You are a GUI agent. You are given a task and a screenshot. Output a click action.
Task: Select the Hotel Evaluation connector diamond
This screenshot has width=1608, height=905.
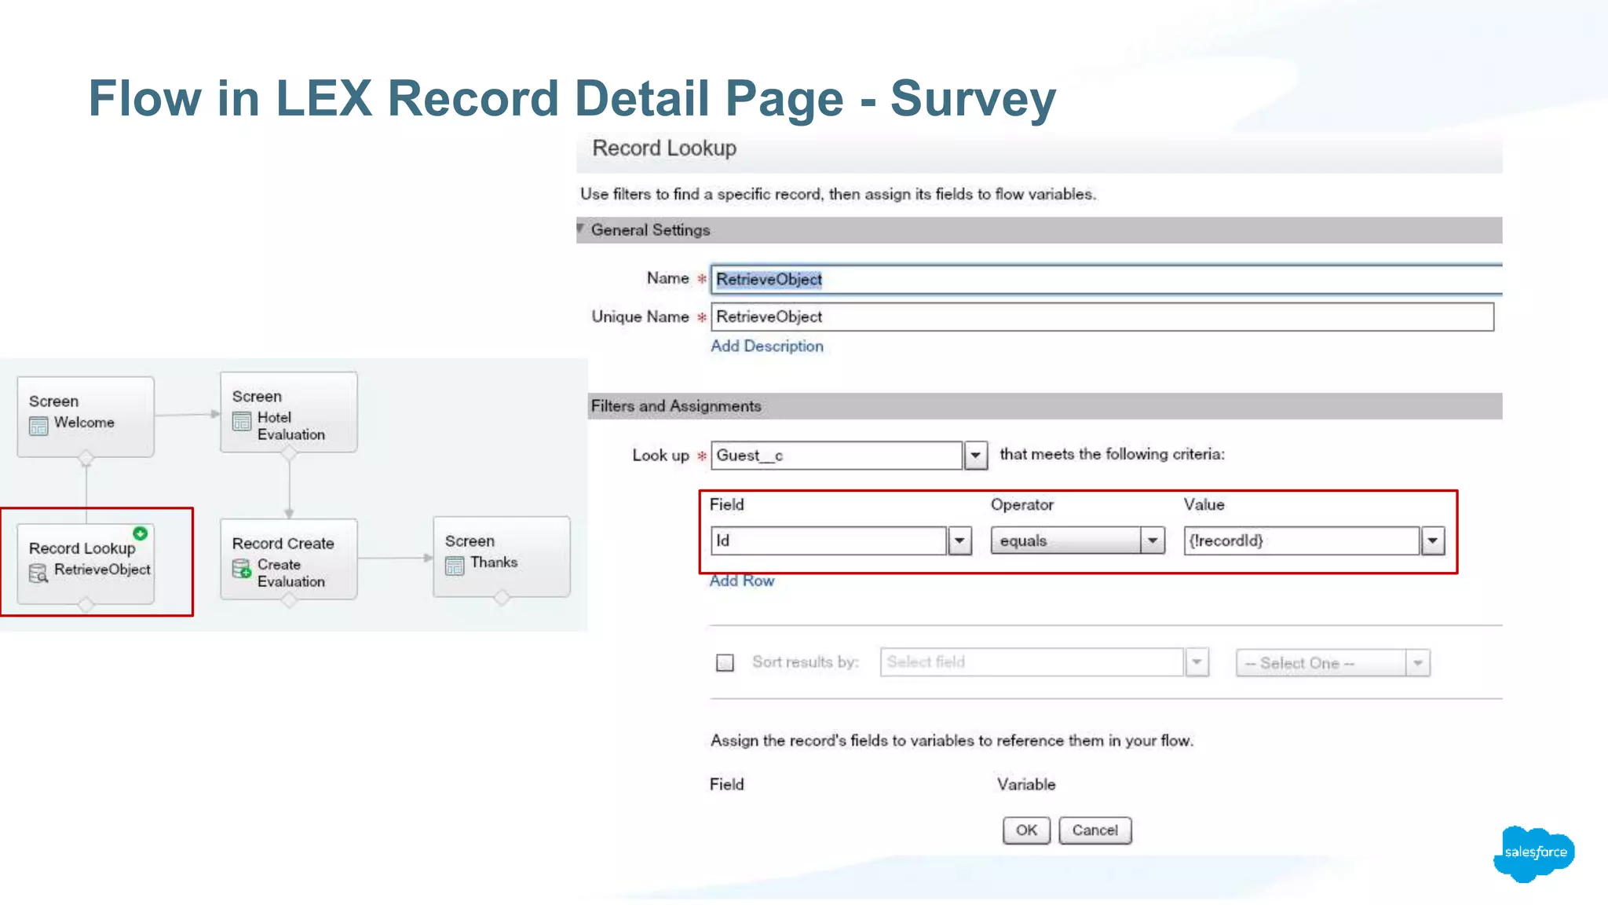coord(289,453)
